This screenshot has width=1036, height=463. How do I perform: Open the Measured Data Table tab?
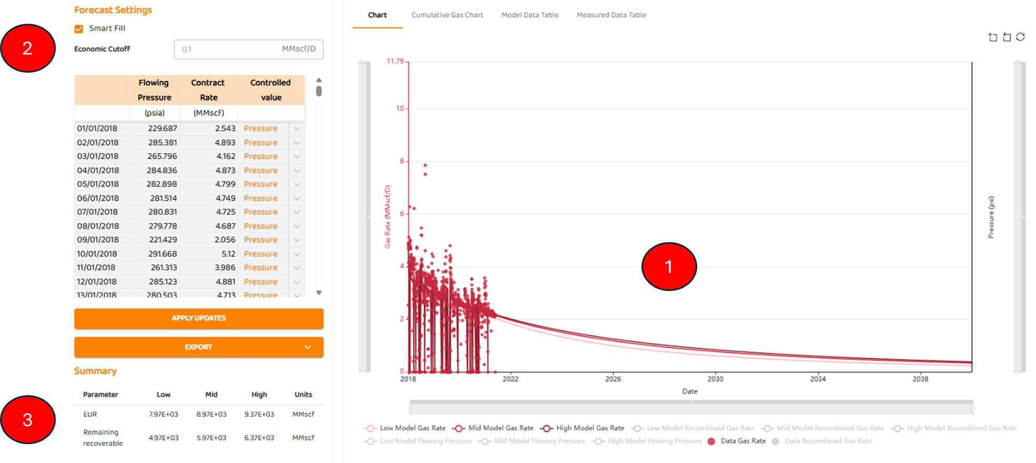click(x=611, y=15)
